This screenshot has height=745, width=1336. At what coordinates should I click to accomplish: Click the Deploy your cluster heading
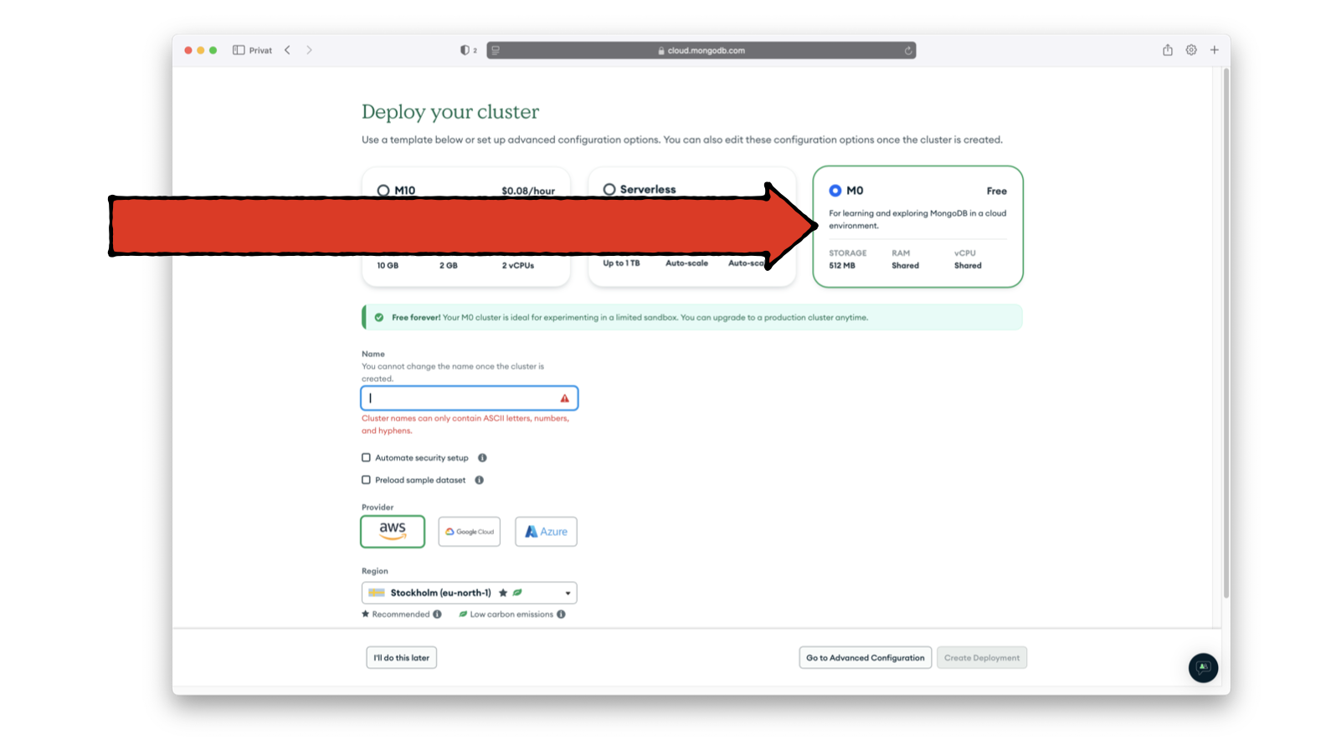click(450, 112)
